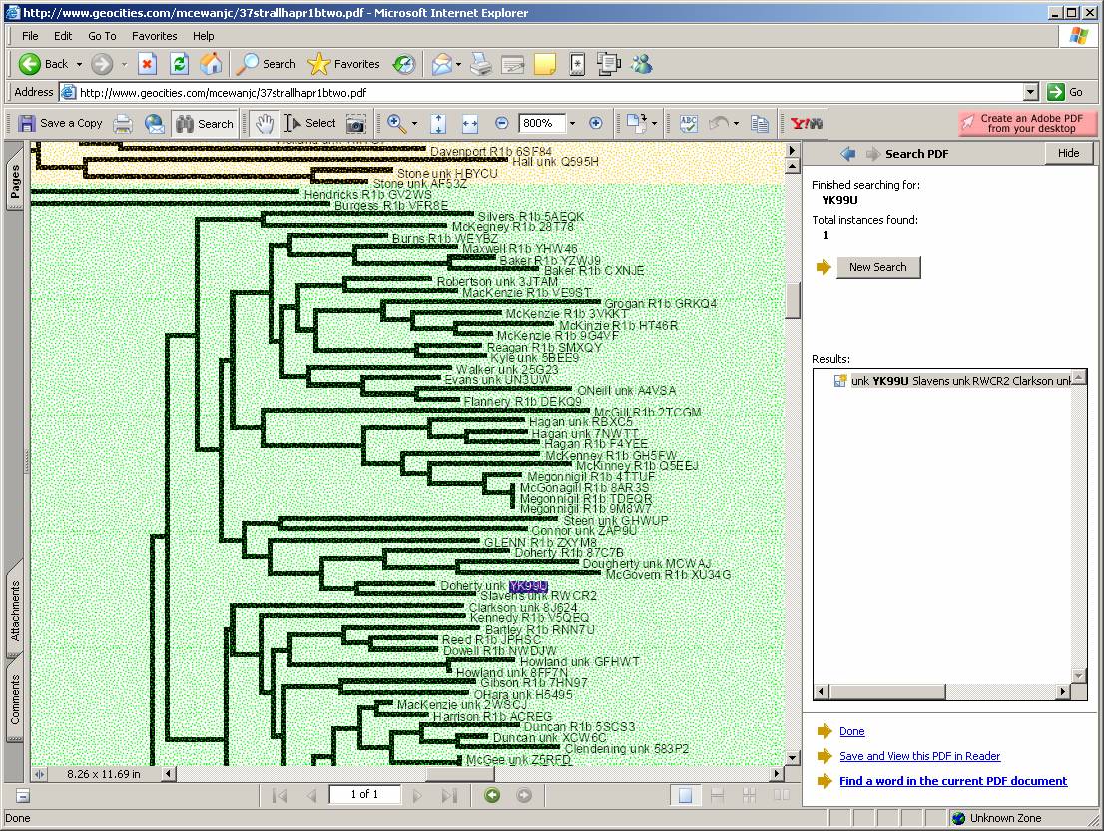
Task: Choose the text Select tool
Action: 310,123
